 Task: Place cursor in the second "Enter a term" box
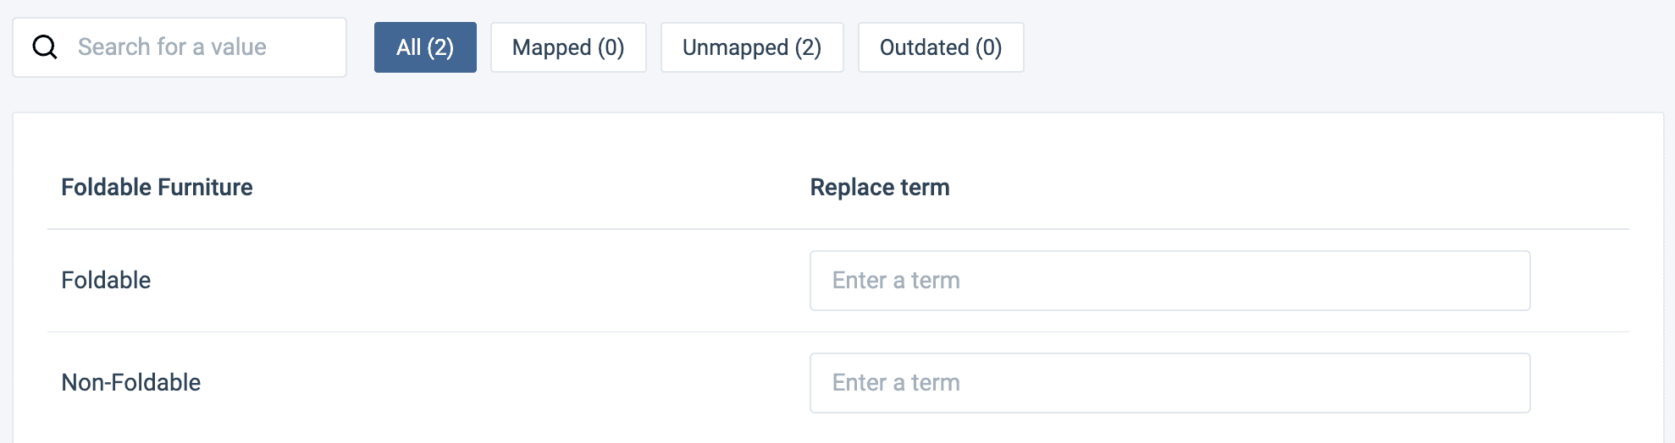point(1169,383)
